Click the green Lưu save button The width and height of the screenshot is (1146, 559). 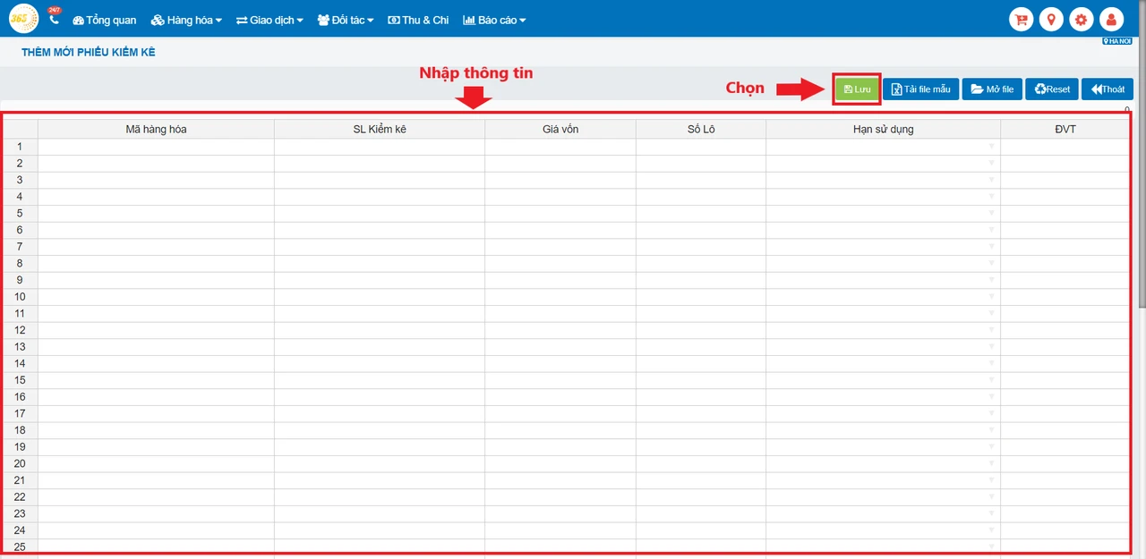[857, 89]
